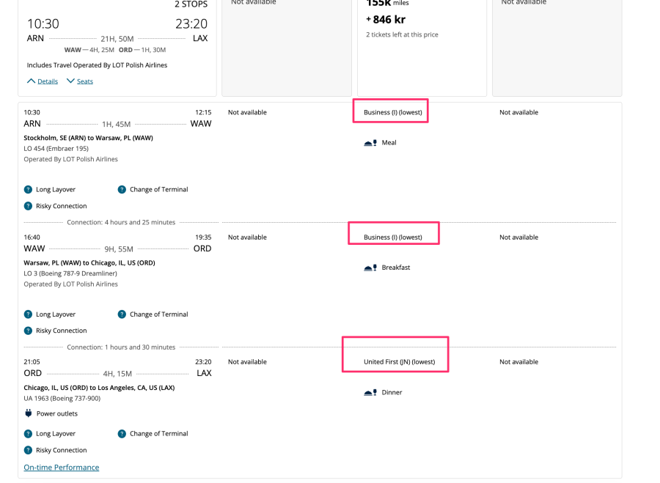Open Risky Connection info icon for Chicago–Los Angeles flight
660x483 pixels.
click(x=28, y=450)
